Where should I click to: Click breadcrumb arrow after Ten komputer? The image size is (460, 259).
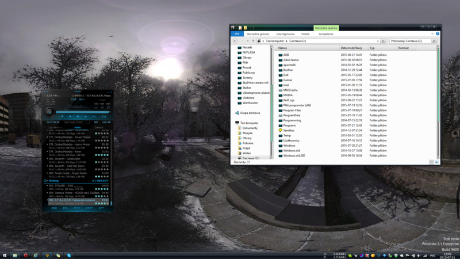point(286,41)
